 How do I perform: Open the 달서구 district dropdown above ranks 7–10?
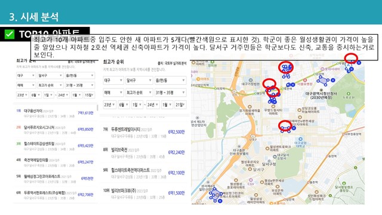[x=139, y=81]
